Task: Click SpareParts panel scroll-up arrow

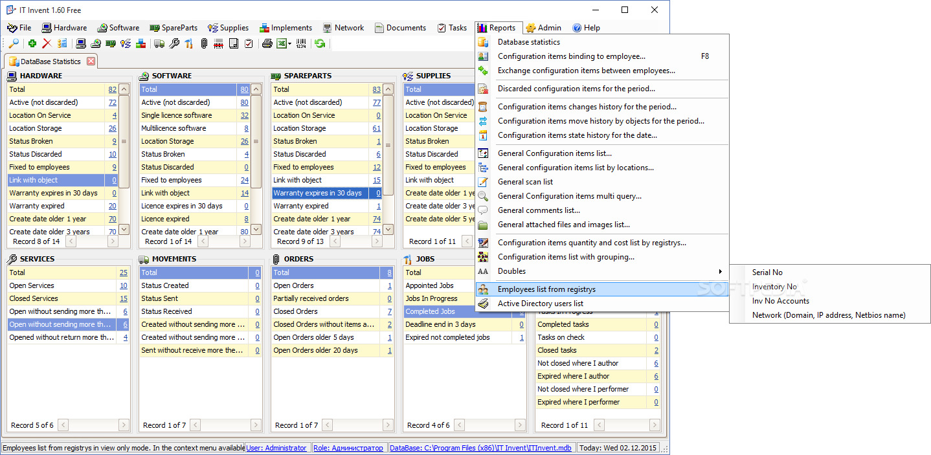Action: [388, 89]
